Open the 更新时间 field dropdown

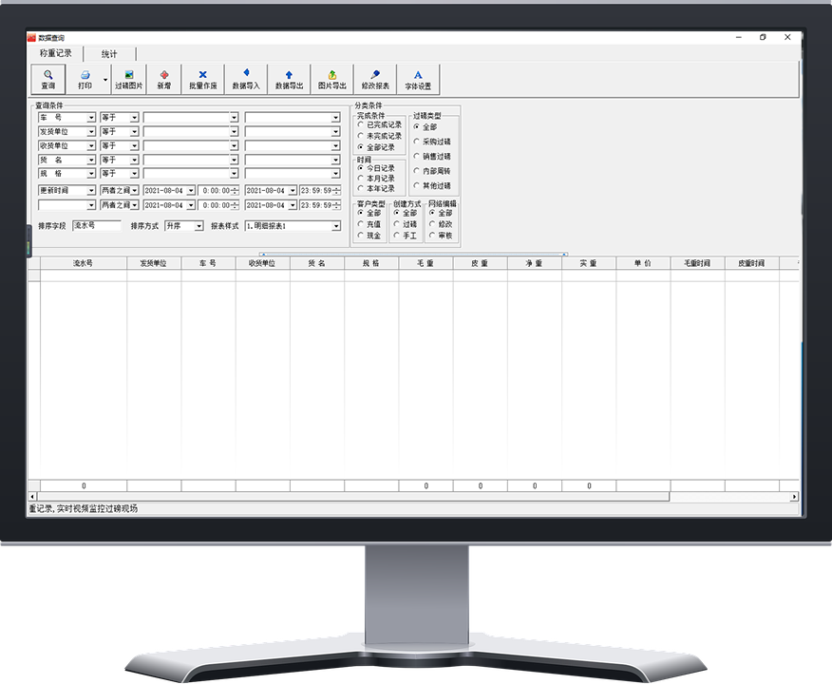[91, 191]
